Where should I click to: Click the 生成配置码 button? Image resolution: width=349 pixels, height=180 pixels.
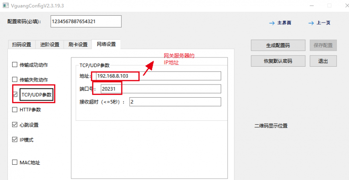coord(278,45)
